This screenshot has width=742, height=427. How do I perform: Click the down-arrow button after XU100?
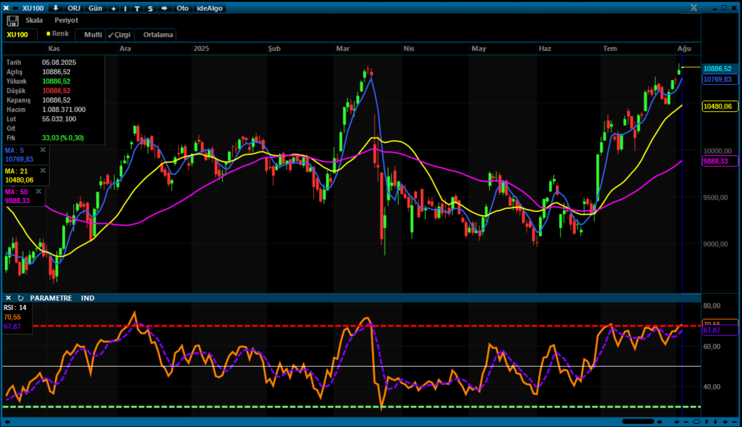(x=55, y=8)
